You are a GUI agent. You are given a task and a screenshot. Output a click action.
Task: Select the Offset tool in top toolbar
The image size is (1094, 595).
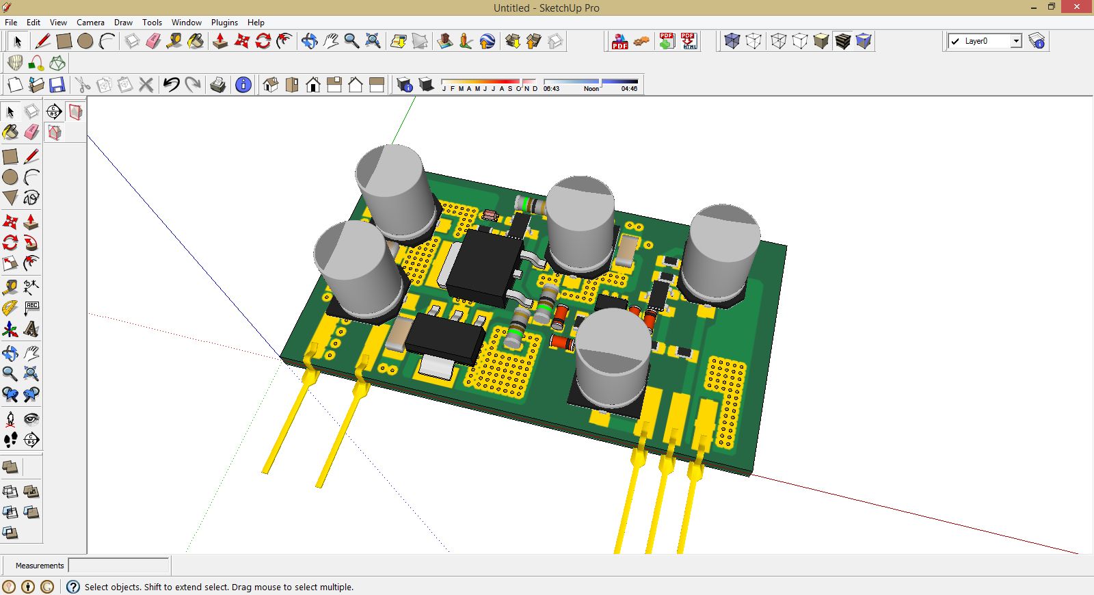click(284, 41)
